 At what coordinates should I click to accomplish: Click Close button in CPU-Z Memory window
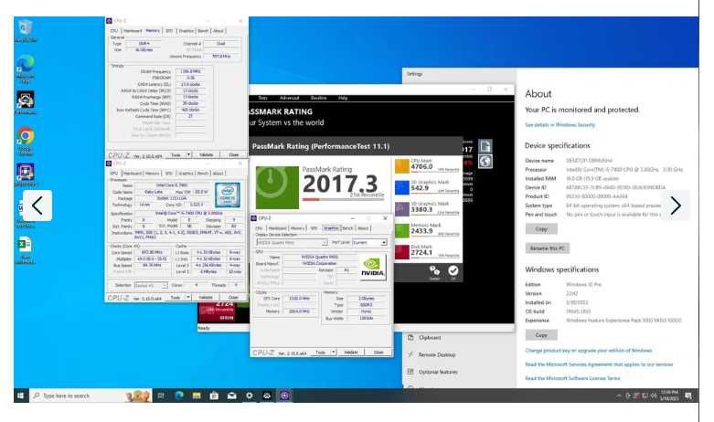click(x=234, y=155)
